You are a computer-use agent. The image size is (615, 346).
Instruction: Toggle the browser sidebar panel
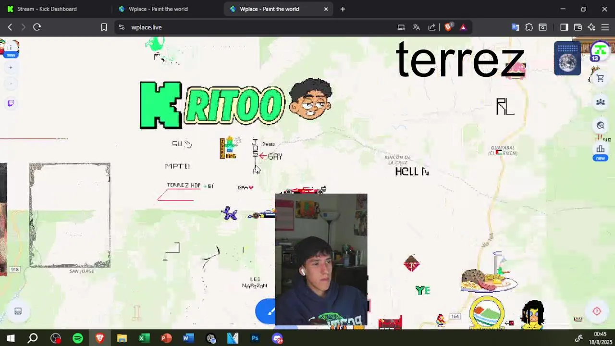[x=564, y=27]
